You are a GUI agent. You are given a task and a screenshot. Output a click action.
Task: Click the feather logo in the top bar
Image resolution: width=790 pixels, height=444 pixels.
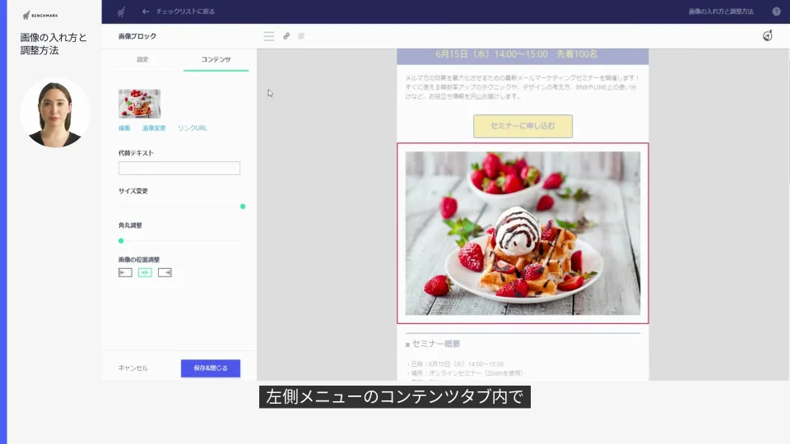[122, 11]
